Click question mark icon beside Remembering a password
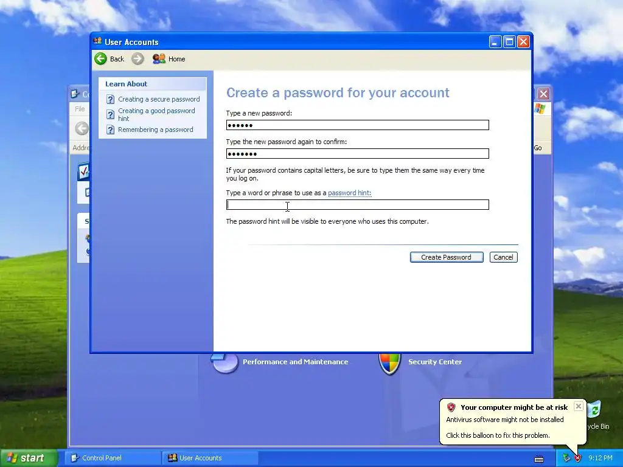The width and height of the screenshot is (623, 467). 111,130
